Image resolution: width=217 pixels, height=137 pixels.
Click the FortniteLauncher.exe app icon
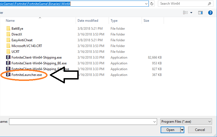(8, 75)
